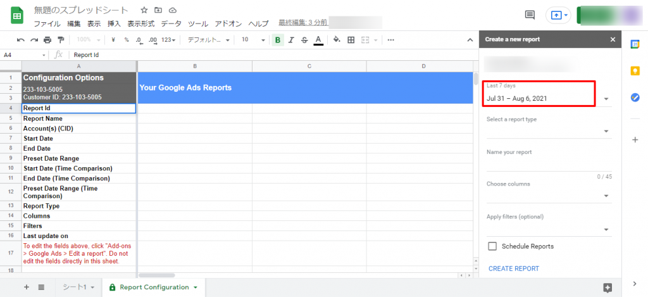This screenshot has height=297, width=648.
Task: Open more number formats 123 dropdown
Action: pos(168,40)
